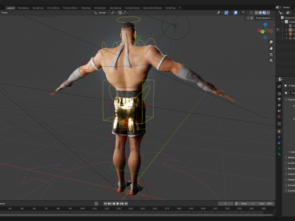Toggle the camera view icon
Viewport: 295px width, 221px height.
tap(271, 55)
